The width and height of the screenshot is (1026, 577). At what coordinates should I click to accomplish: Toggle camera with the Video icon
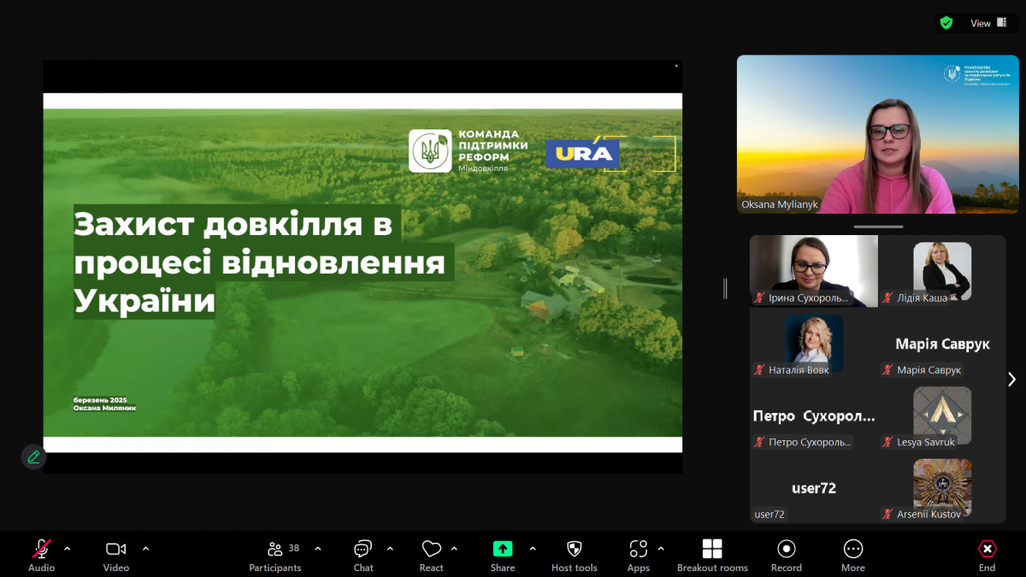click(116, 549)
